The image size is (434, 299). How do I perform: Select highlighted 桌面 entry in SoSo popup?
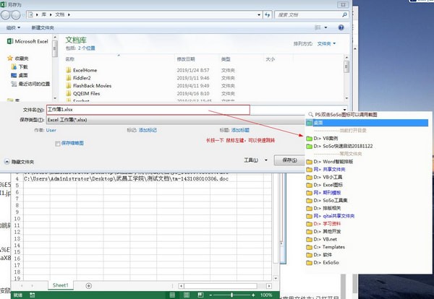coord(367,123)
